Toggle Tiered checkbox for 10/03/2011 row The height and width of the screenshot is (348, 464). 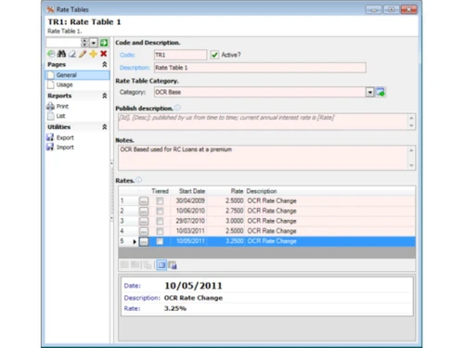(x=160, y=231)
